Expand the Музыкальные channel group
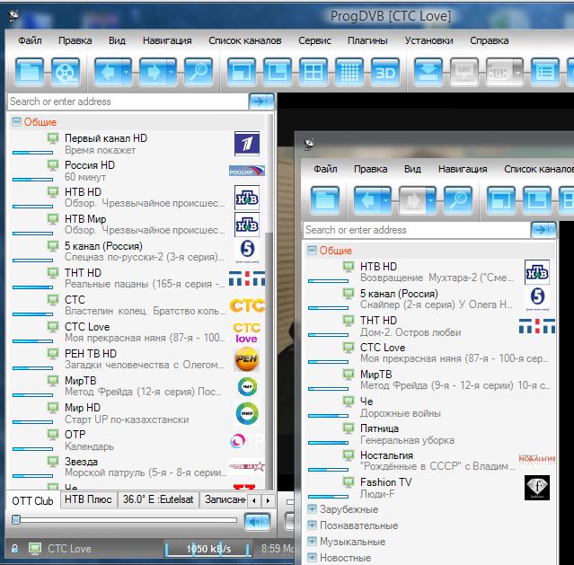Image resolution: width=574 pixels, height=565 pixels. click(x=312, y=542)
